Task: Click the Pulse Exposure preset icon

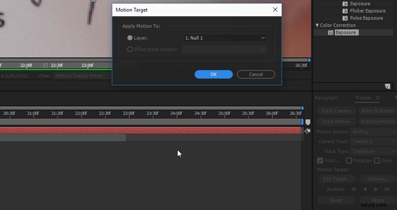Action: (345, 18)
